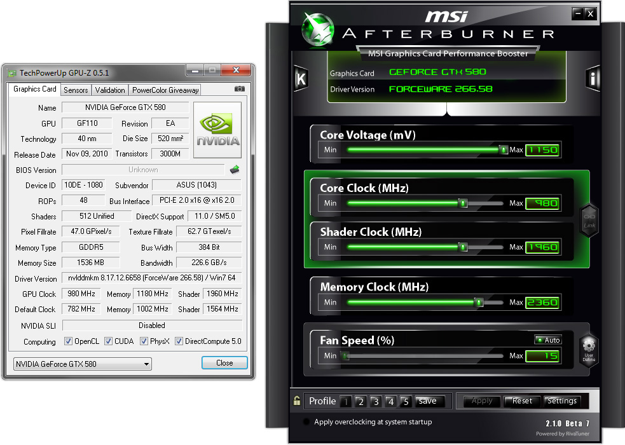
Task: Click the Subvendor ASUS (1043) value
Action: 196,185
